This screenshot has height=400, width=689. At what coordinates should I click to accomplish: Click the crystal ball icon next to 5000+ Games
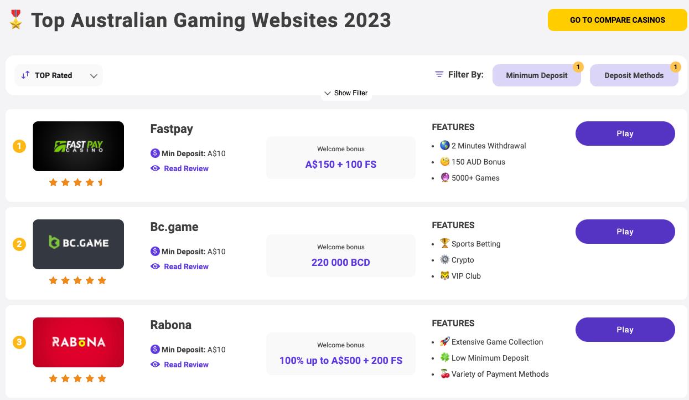(445, 177)
